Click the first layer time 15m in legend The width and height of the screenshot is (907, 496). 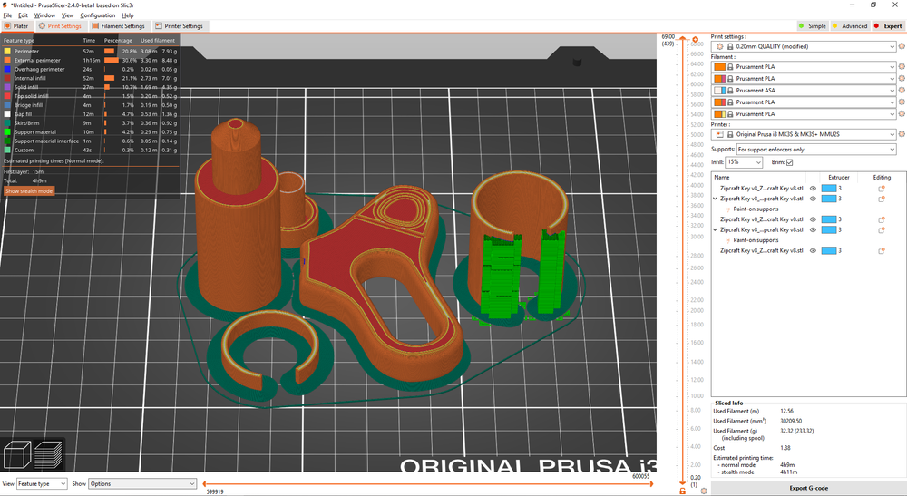38,171
